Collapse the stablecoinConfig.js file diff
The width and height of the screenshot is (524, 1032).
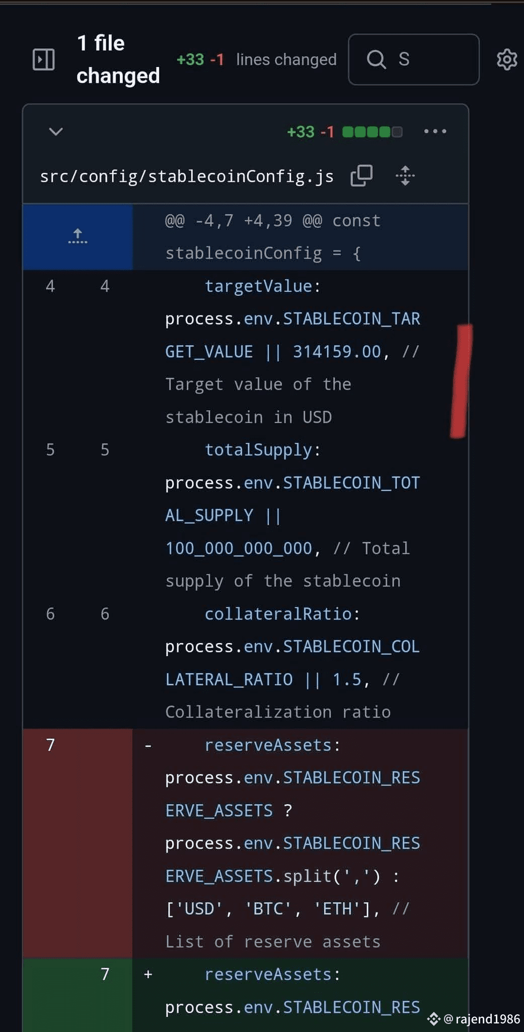pyautogui.click(x=56, y=132)
